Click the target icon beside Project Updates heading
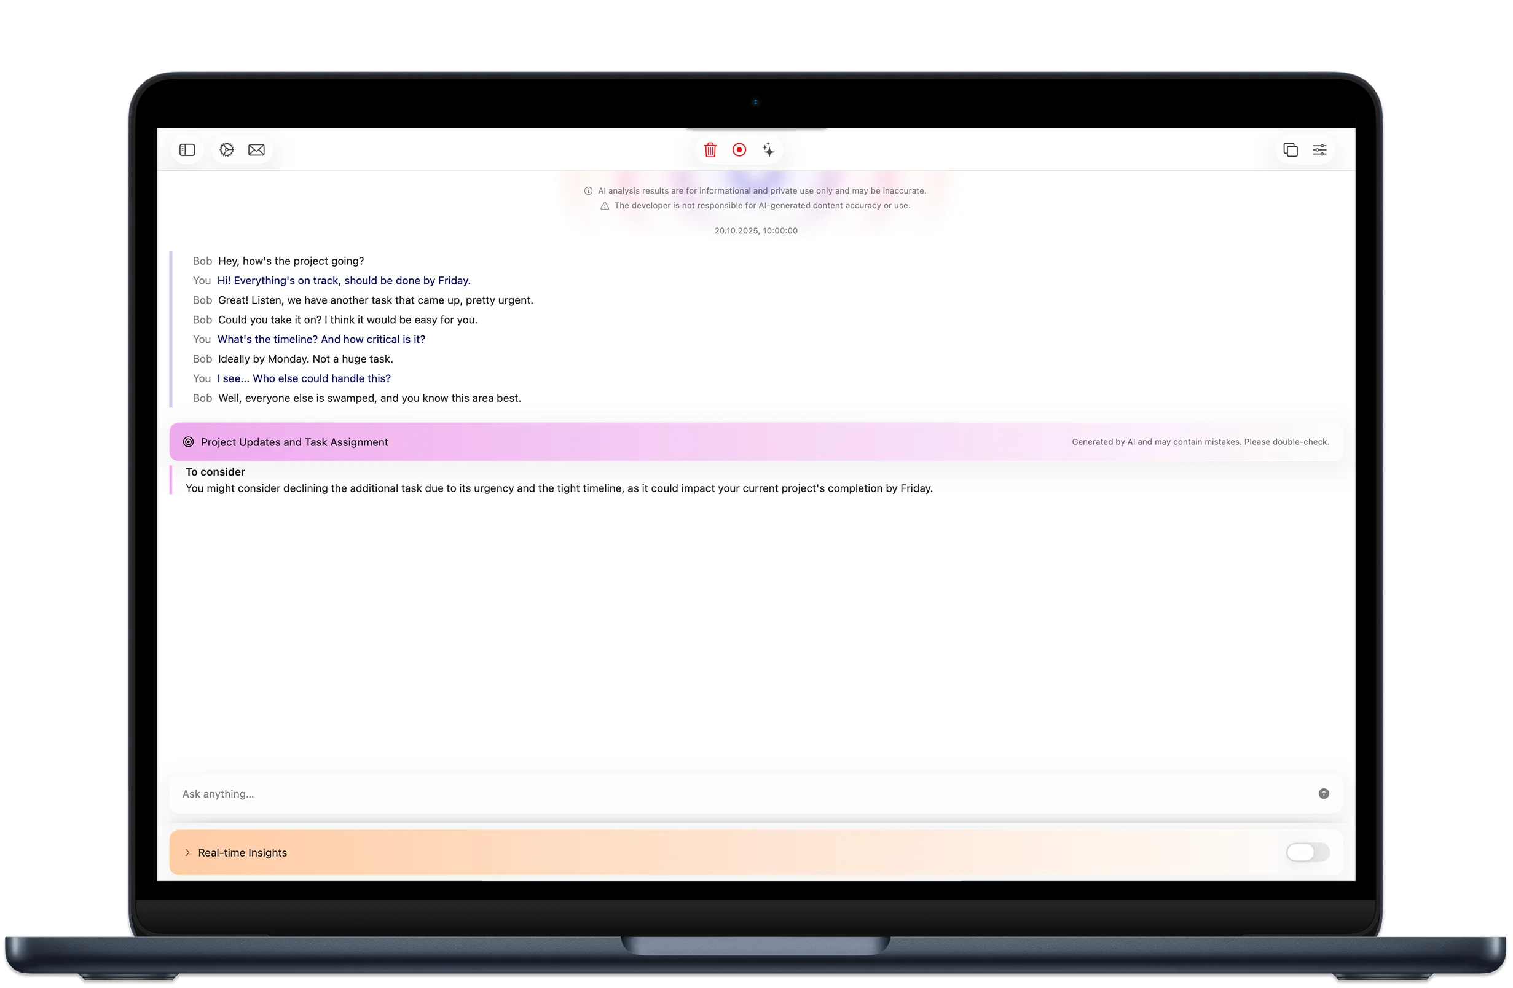This screenshot has height=988, width=1513. click(x=188, y=441)
